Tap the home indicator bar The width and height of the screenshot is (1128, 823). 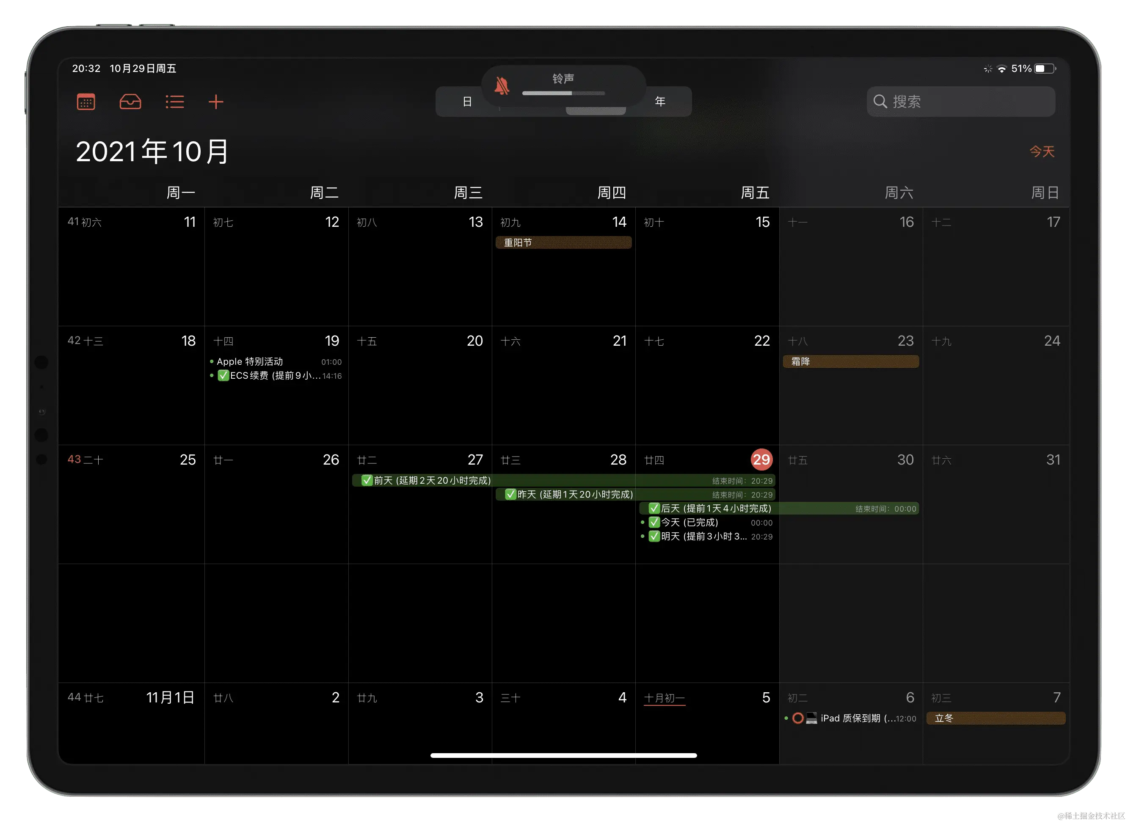click(x=563, y=755)
